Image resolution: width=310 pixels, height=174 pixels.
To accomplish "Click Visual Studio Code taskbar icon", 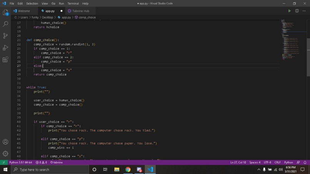I will point(150,169).
